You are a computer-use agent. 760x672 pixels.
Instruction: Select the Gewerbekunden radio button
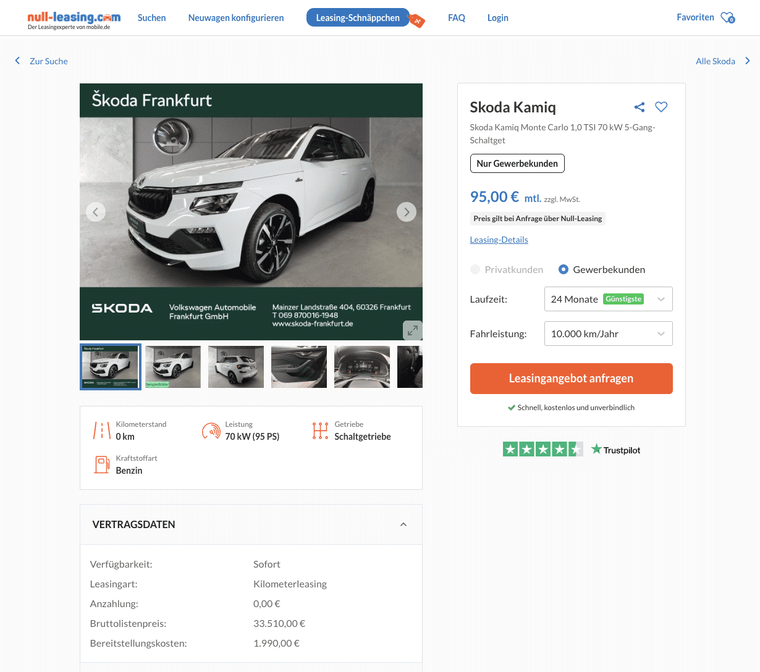tap(564, 269)
